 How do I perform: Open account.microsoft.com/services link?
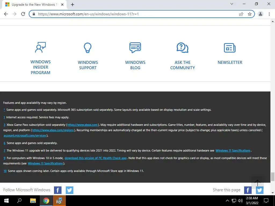tap(25, 135)
